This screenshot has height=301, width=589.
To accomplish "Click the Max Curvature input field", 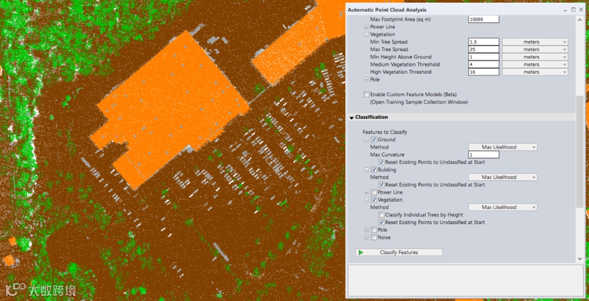I will click(484, 154).
